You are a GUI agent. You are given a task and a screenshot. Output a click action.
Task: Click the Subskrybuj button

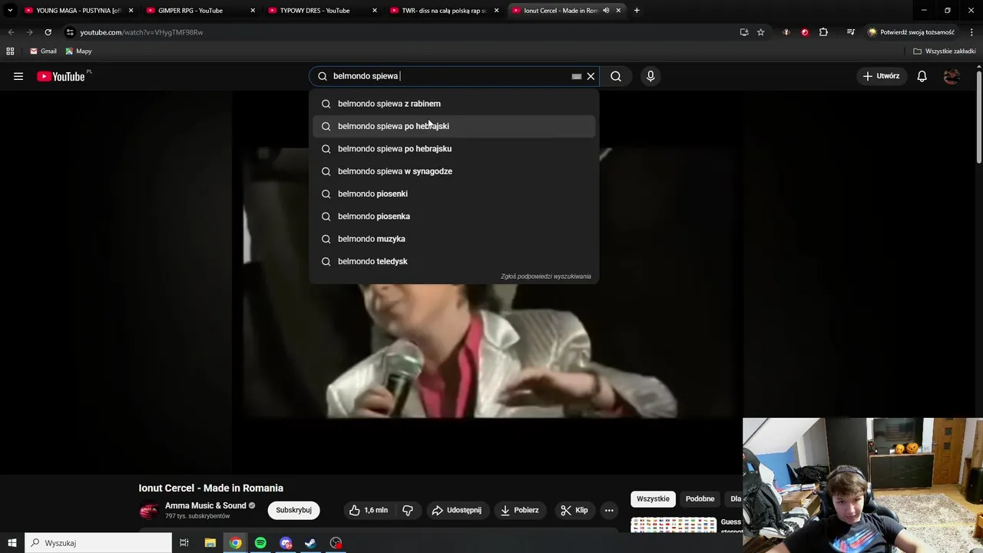click(293, 510)
